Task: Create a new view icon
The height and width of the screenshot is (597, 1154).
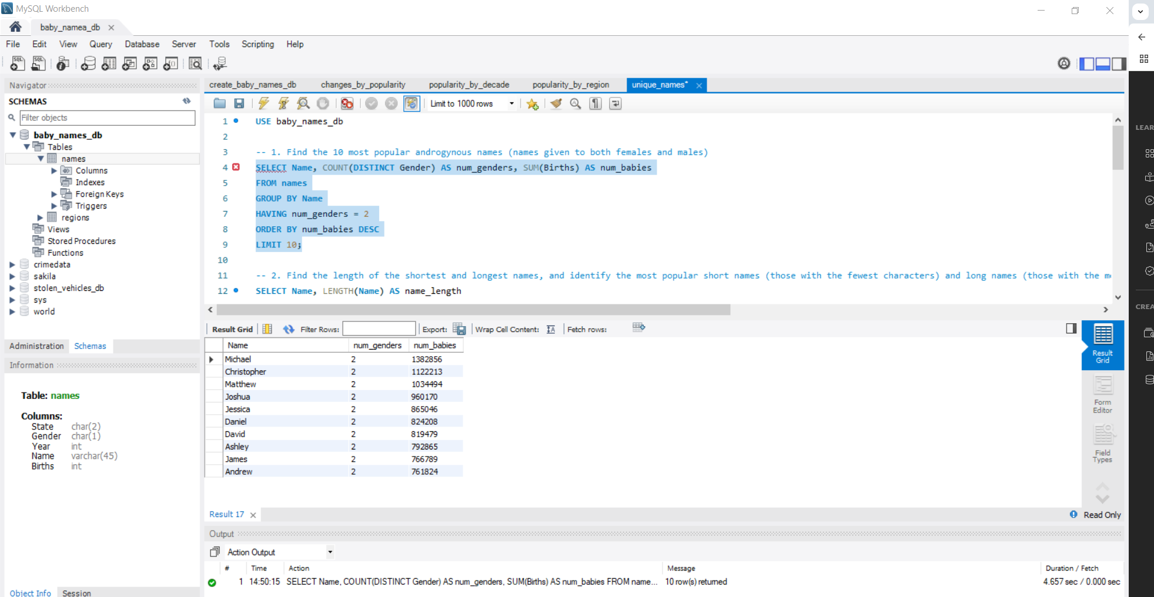Action: tap(129, 63)
